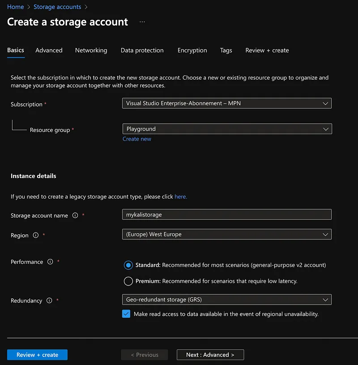Switch to the Networking tab
Screen dimensions: 358x365
pyautogui.click(x=91, y=50)
